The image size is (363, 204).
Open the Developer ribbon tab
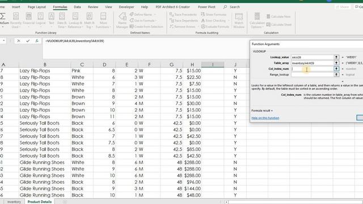(x=126, y=7)
